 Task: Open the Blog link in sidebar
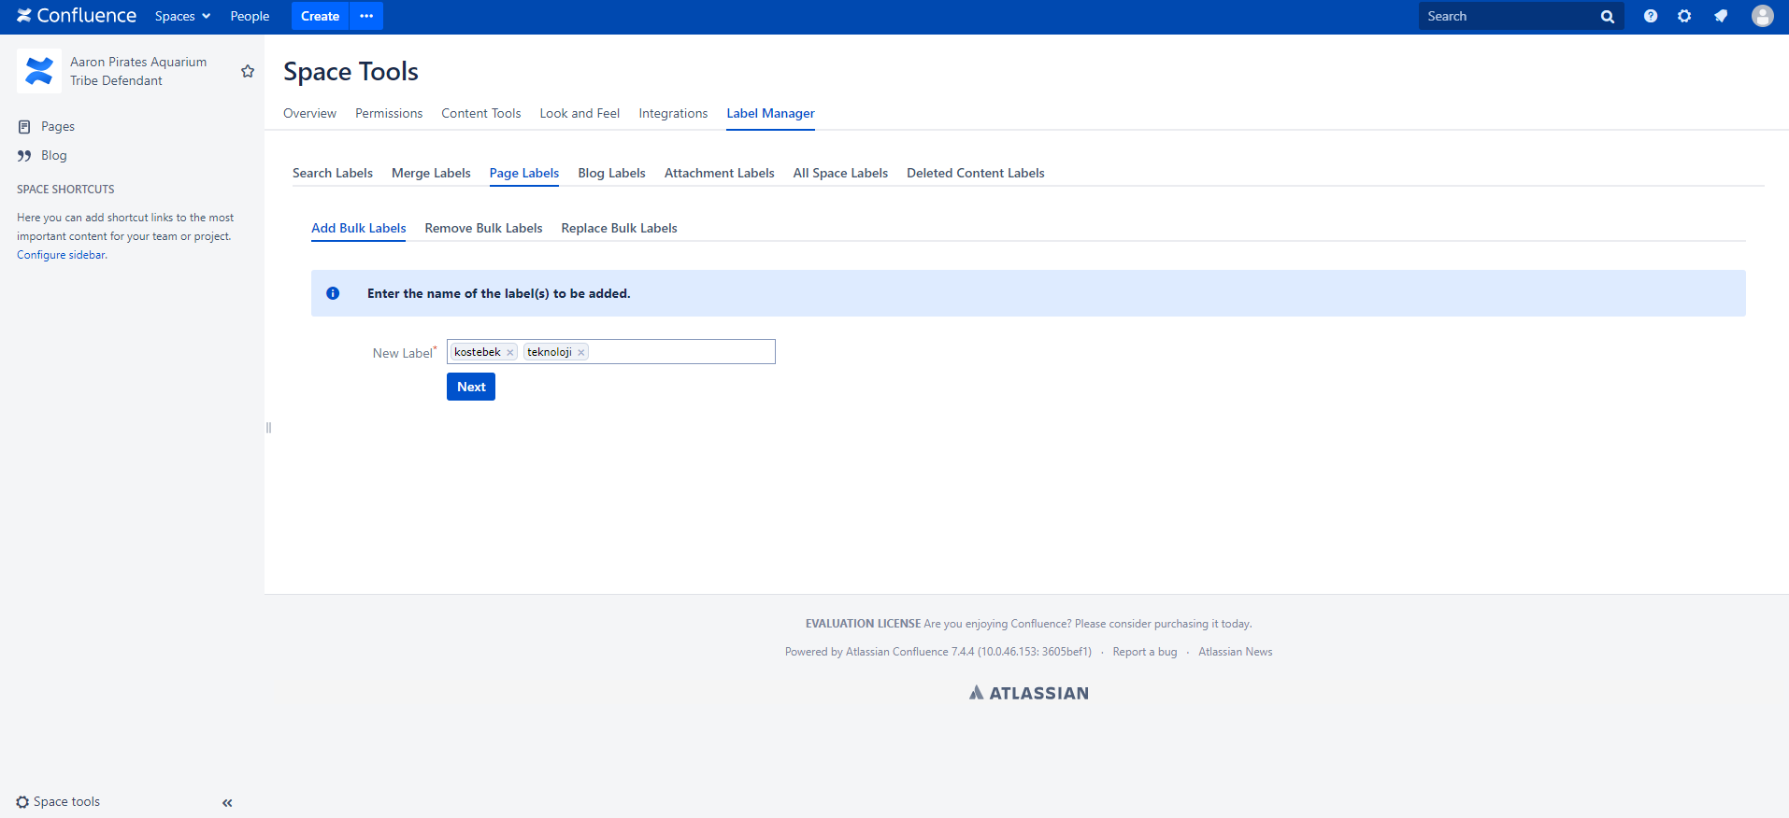coord(54,155)
